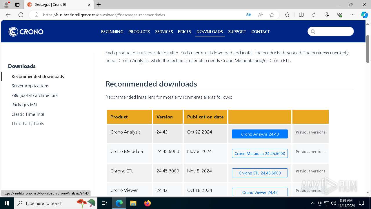This screenshot has width=371, height=209.
Task: Open Task View on the taskbar
Action: [x=104, y=203]
